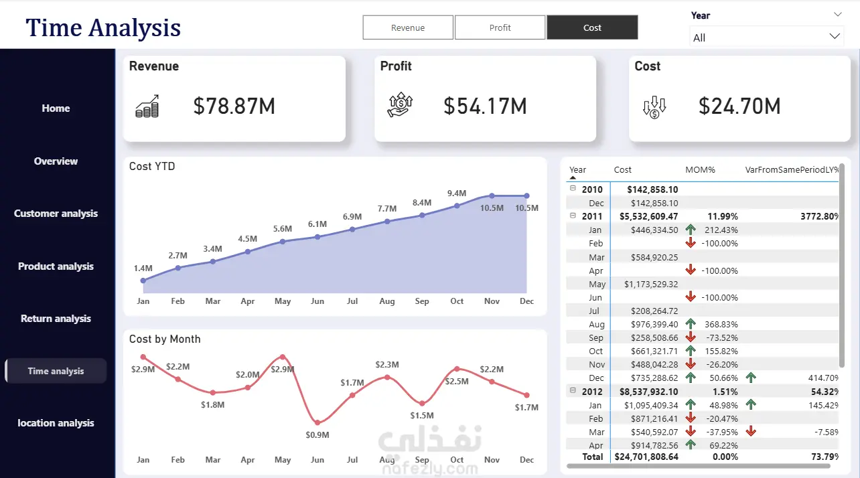The width and height of the screenshot is (860, 478).
Task: Click the Jan data point in Cost YTD chart
Action: click(x=143, y=281)
